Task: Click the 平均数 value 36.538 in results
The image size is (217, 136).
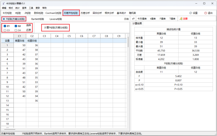Action: click(196, 51)
